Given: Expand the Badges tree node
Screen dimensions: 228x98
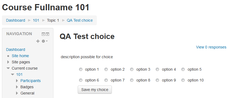Looking at the screenshot, I should (17, 87).
